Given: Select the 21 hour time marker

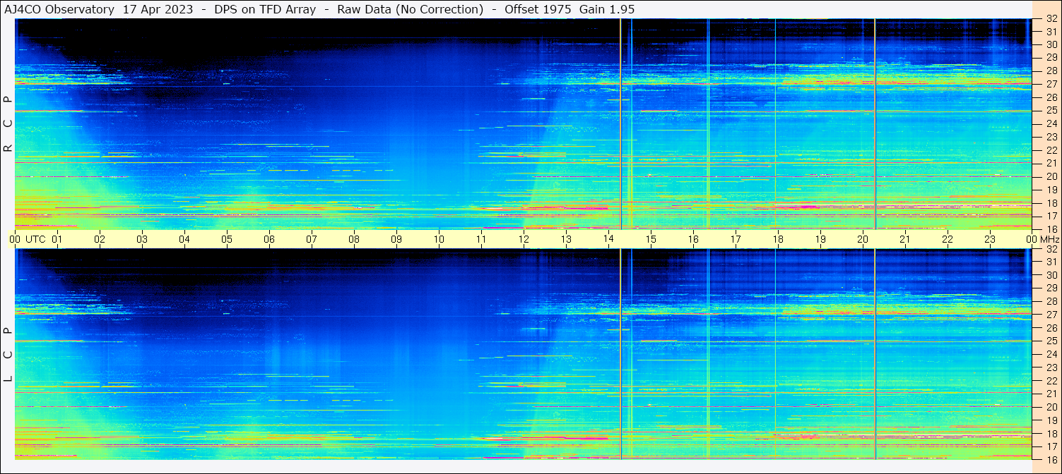Looking at the screenshot, I should tap(905, 239).
